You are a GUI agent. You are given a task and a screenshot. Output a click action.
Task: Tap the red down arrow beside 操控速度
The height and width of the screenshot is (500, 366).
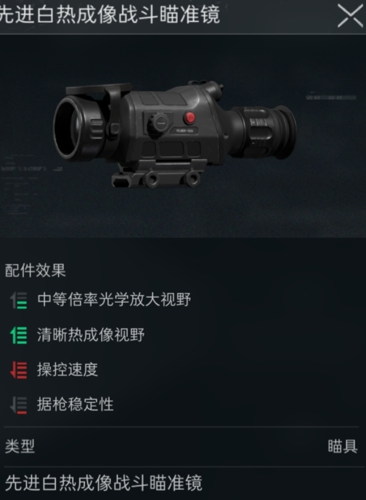(18, 370)
